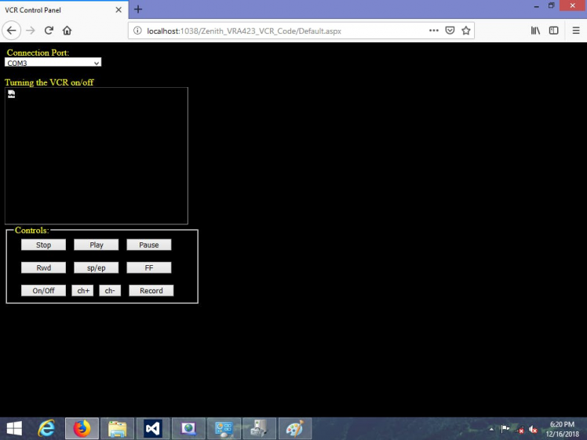The height and width of the screenshot is (440, 587).
Task: Increase channel with ch+ button
Action: [82, 291]
